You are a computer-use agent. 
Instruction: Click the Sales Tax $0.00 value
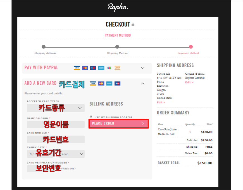click(208, 153)
